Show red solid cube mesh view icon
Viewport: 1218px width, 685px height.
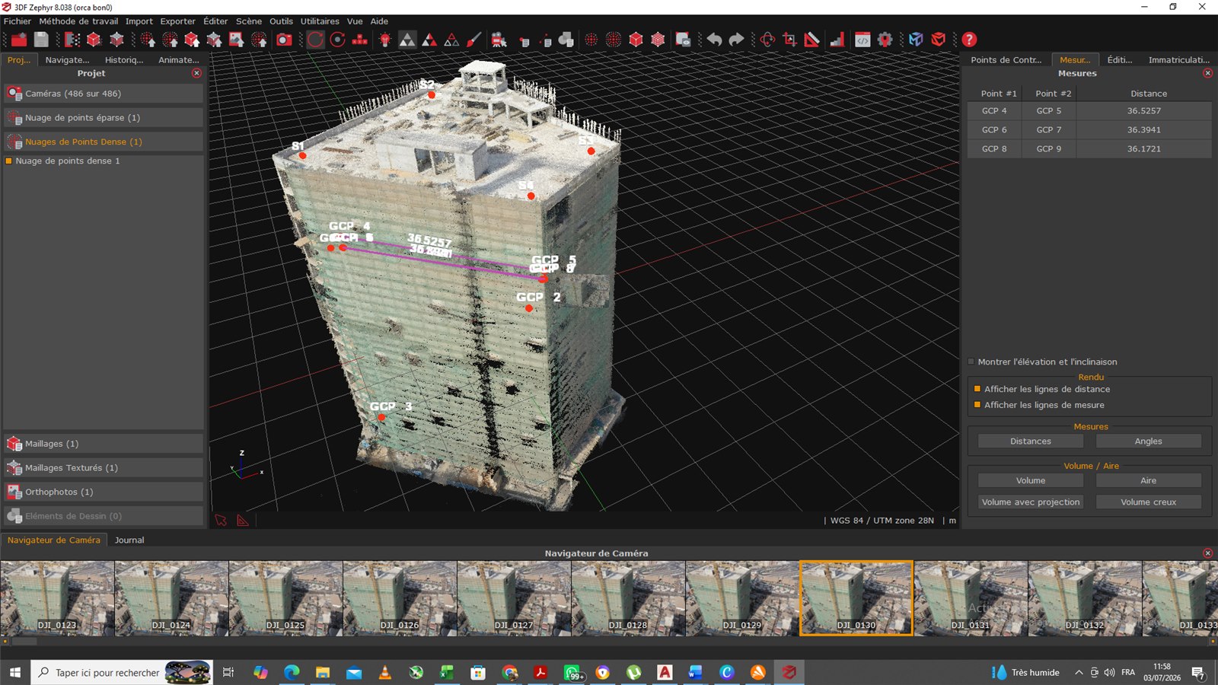pyautogui.click(x=636, y=40)
